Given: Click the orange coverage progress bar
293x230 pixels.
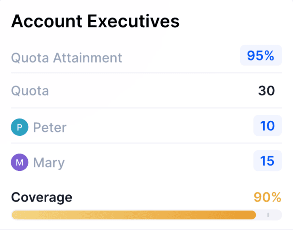Looking at the screenshot, I should pyautogui.click(x=134, y=215).
